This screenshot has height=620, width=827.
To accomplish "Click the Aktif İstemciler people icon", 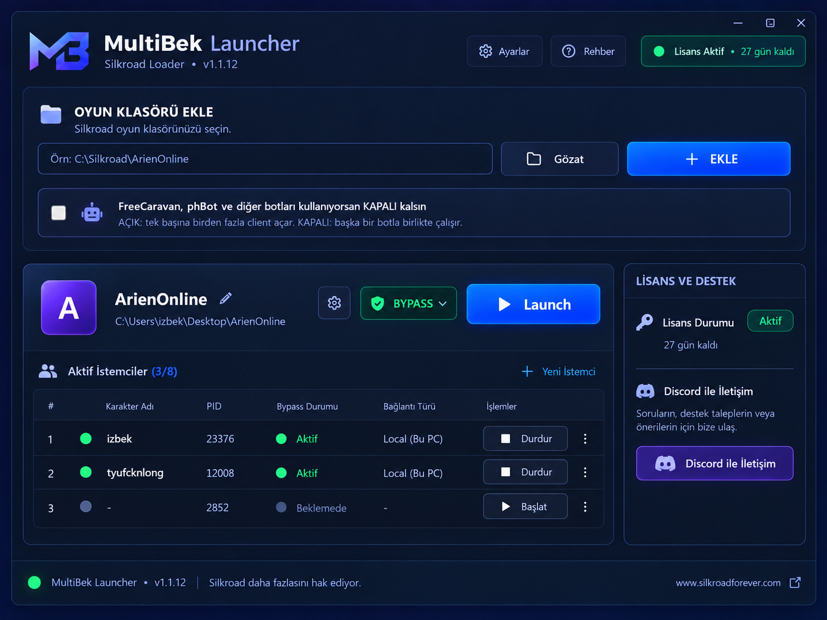I will pos(48,372).
